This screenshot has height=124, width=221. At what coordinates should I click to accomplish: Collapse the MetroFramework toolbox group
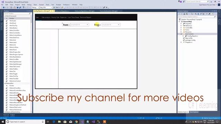click(x=5, y=16)
